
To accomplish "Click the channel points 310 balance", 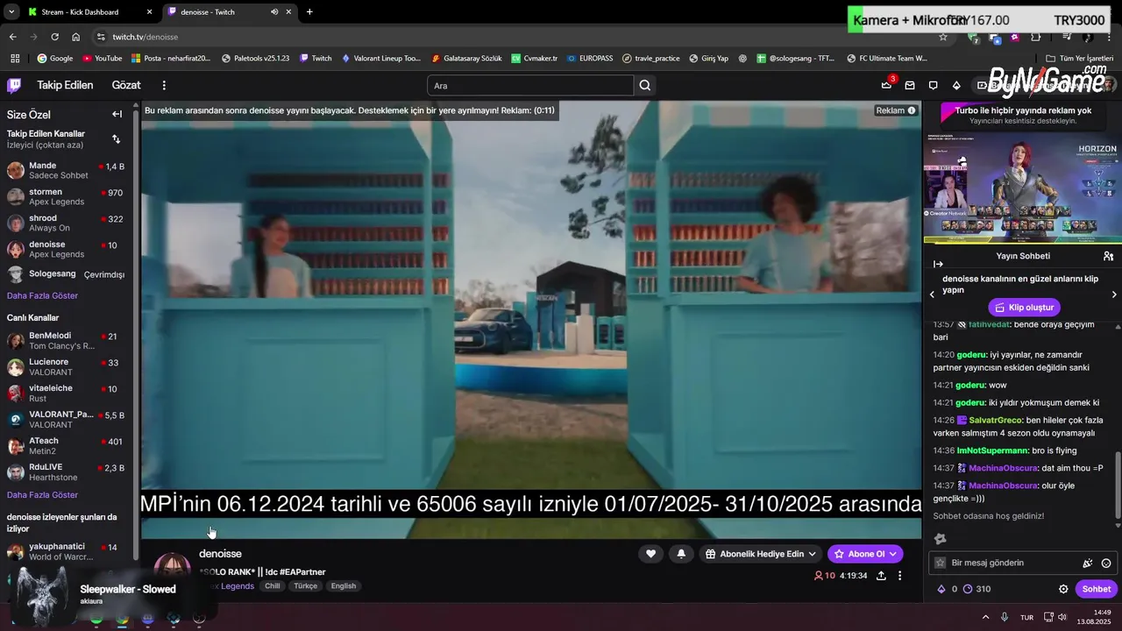I will point(976,589).
